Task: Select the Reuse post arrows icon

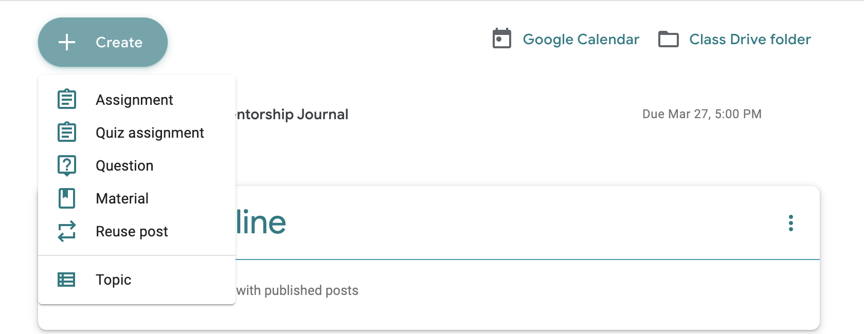Action: [67, 231]
